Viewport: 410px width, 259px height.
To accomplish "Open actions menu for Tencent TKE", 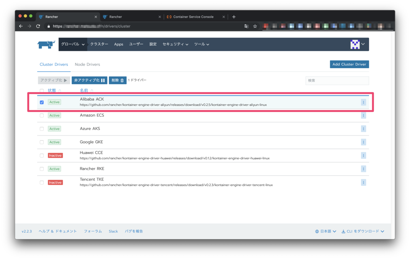I will (363, 182).
